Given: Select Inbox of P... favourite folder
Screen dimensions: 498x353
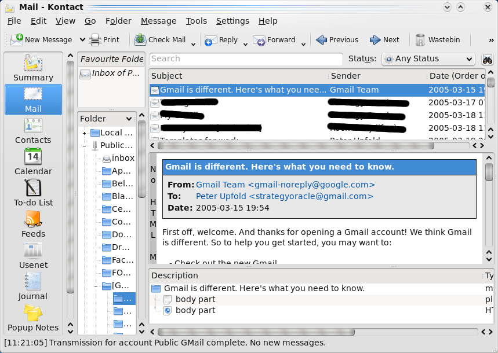Looking at the screenshot, I should [x=110, y=73].
